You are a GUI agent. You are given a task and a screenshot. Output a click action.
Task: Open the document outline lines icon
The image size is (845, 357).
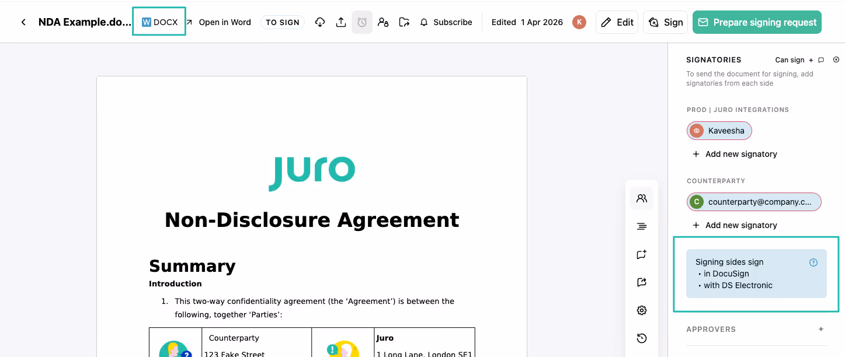tap(642, 226)
